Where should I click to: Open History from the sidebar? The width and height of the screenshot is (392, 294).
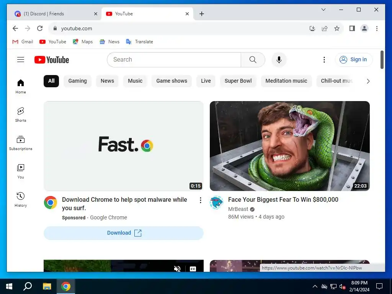(21, 200)
